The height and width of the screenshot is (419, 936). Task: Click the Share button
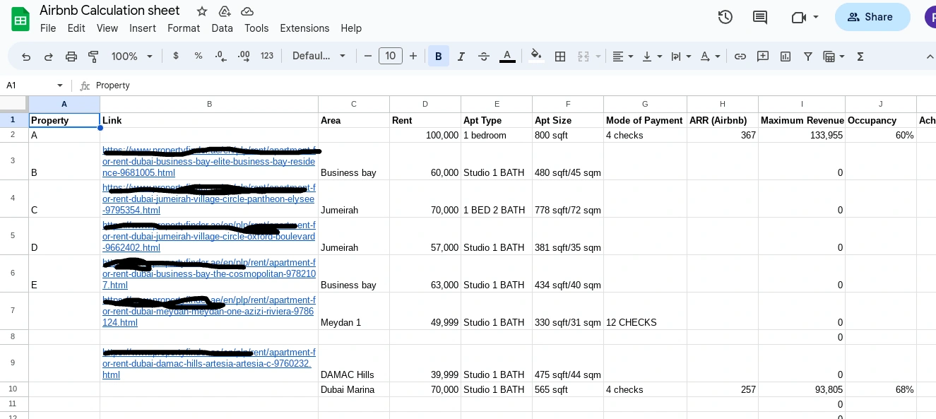point(872,17)
